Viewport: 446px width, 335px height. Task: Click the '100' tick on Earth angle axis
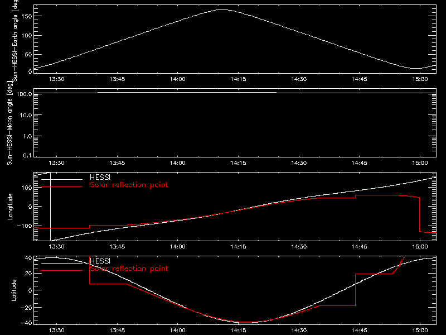point(27,36)
